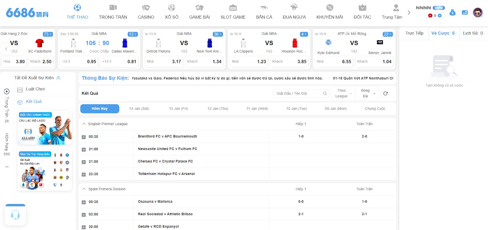This screenshot has width=488, height=230.
Task: Open the Trong Trận live video icon
Action: [113, 7]
